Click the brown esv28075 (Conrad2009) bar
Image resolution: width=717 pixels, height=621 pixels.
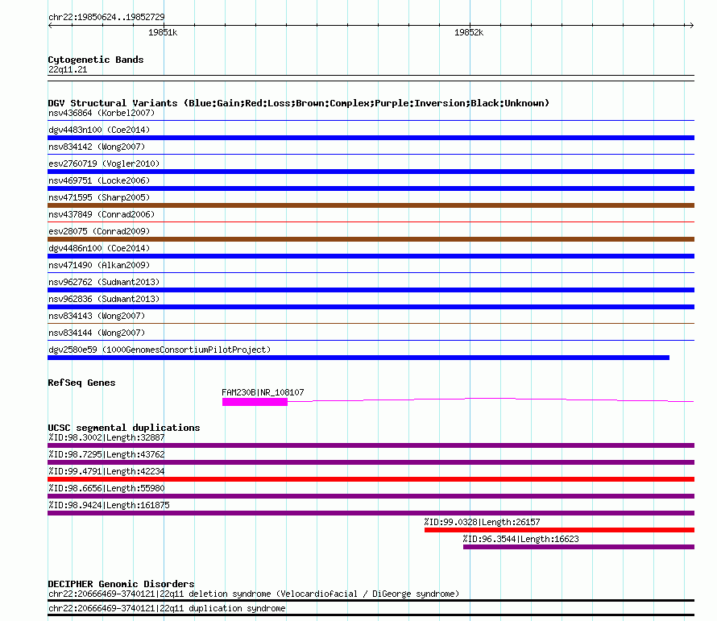click(x=371, y=239)
